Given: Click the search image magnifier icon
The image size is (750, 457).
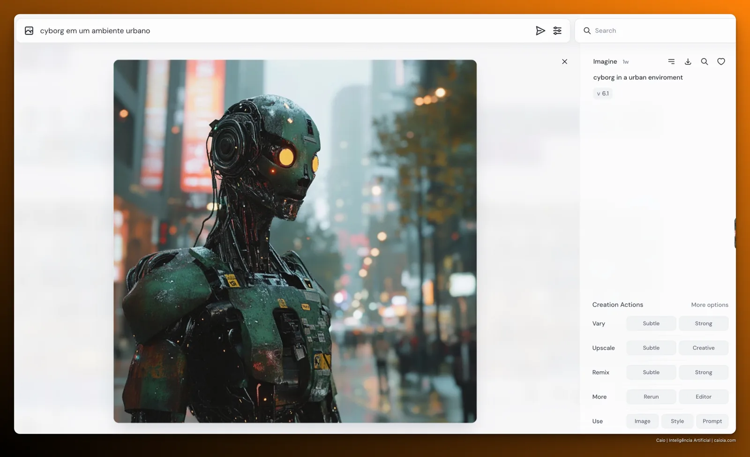Looking at the screenshot, I should [x=704, y=61].
